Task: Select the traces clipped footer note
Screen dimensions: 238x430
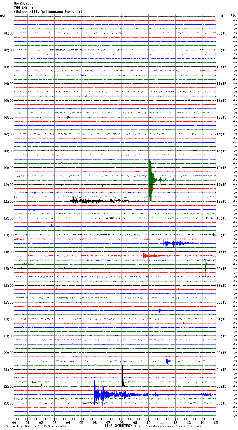Action: point(169,426)
